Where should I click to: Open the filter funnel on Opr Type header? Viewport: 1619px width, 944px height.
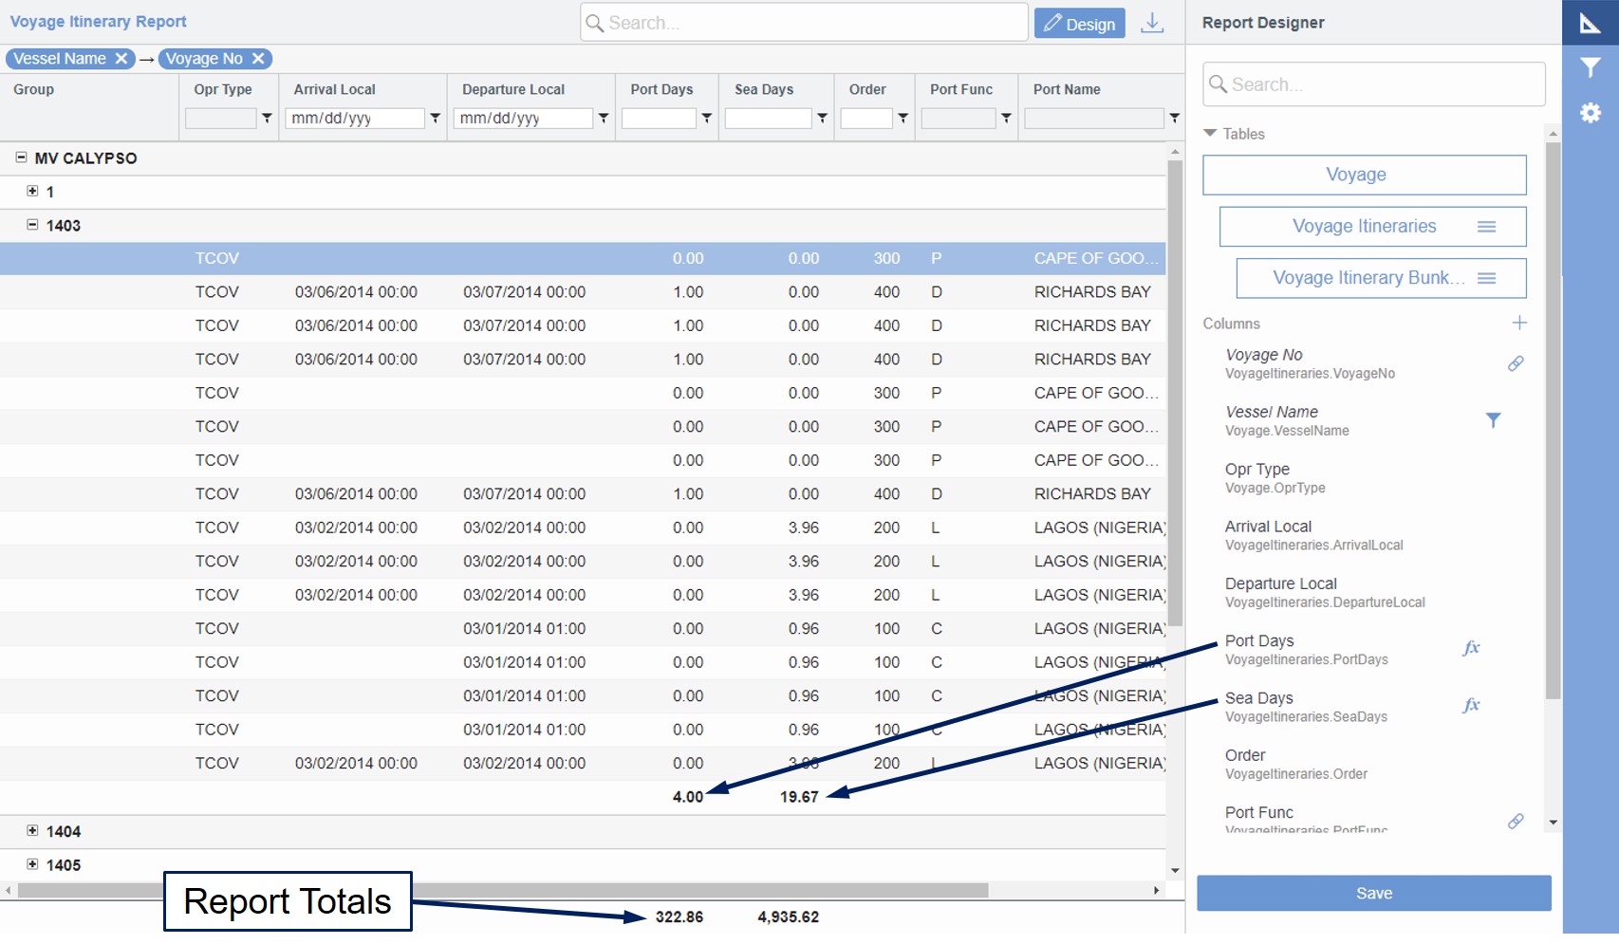coord(266,118)
